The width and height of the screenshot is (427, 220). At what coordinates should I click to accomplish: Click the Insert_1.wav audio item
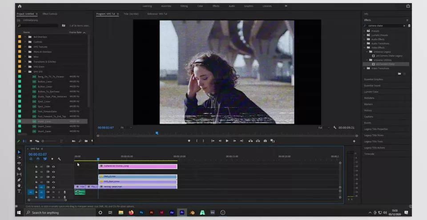click(52, 122)
